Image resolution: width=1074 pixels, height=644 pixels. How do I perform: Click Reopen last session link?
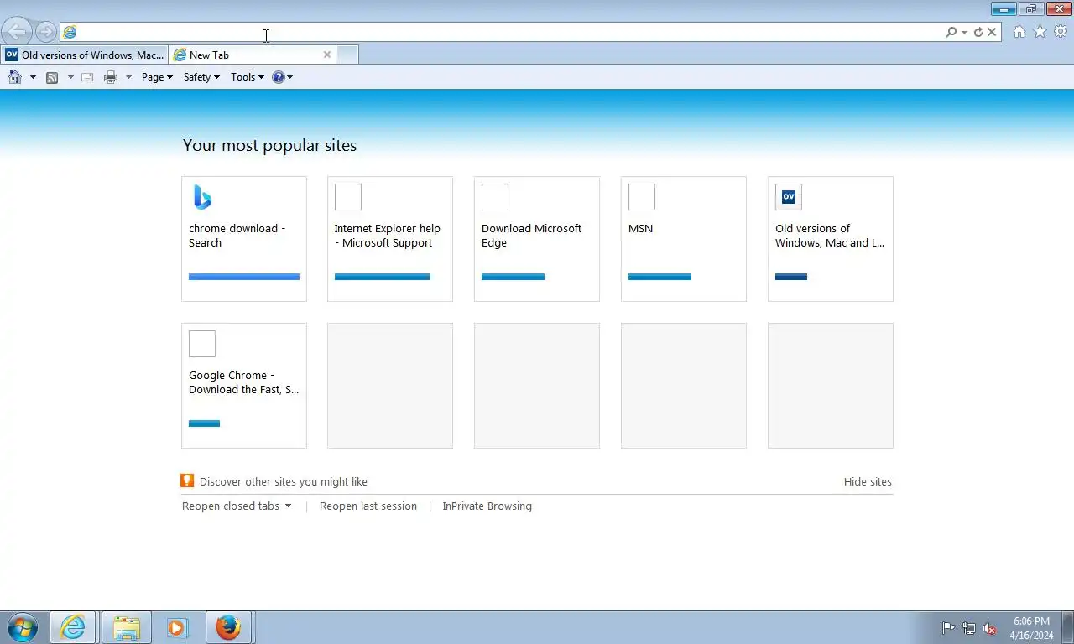pyautogui.click(x=368, y=506)
